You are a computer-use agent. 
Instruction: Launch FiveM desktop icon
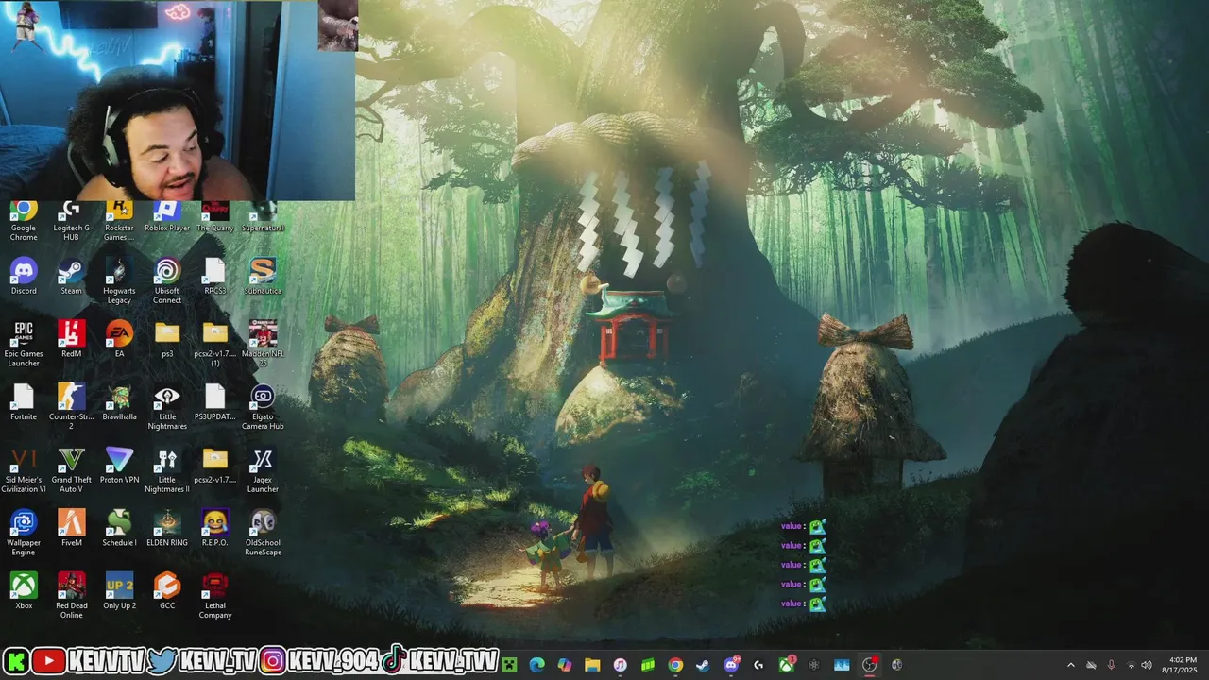pos(71,528)
